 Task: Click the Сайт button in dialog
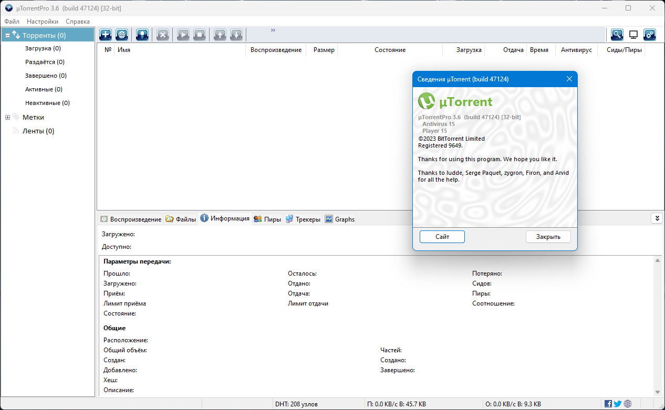pos(442,237)
